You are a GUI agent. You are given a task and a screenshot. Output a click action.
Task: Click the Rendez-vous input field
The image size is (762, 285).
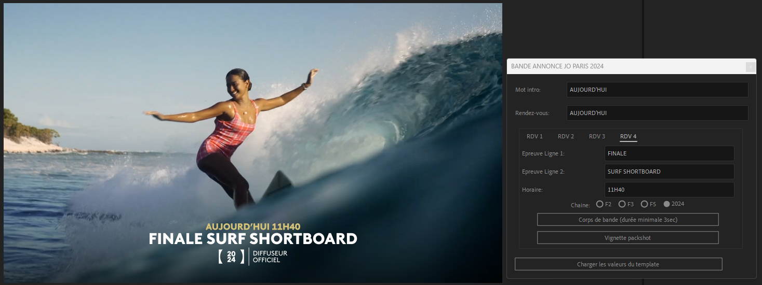[658, 113]
